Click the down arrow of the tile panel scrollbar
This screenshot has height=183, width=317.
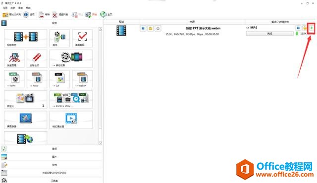(100, 143)
